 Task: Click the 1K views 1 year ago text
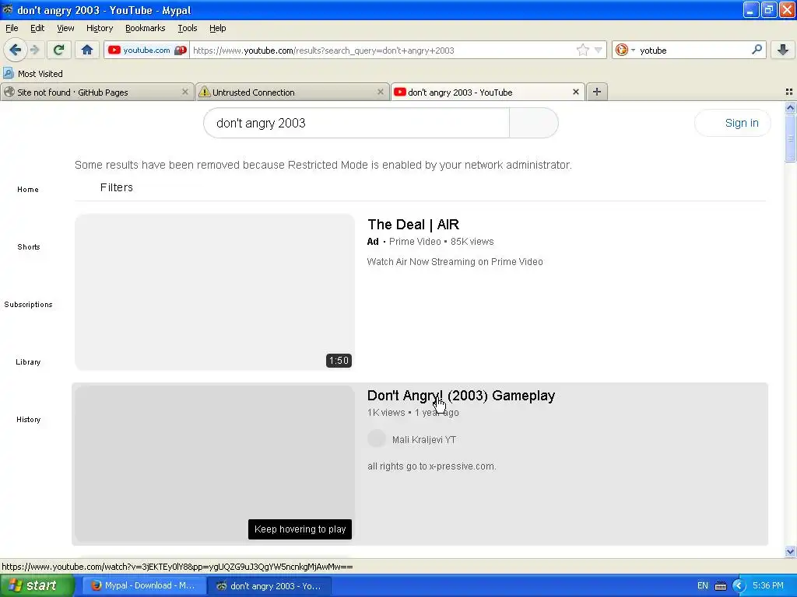(413, 413)
